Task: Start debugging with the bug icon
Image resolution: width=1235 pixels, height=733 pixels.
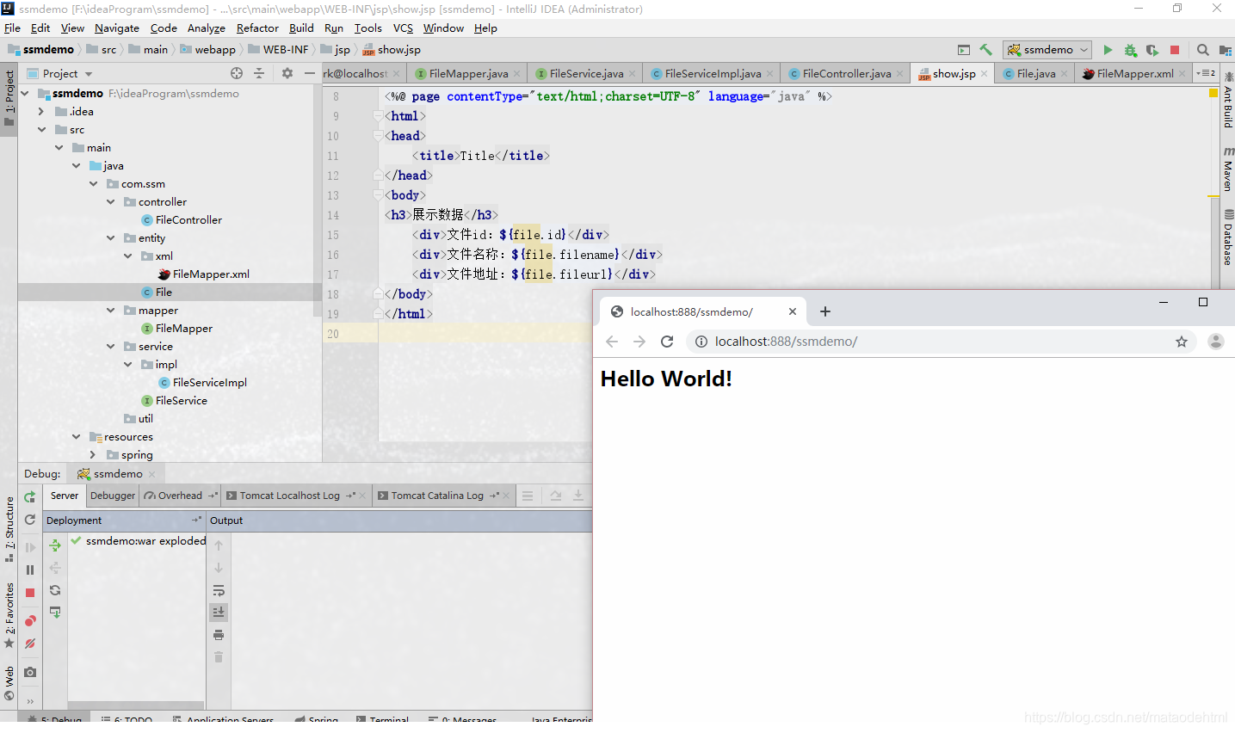Action: pyautogui.click(x=1130, y=50)
